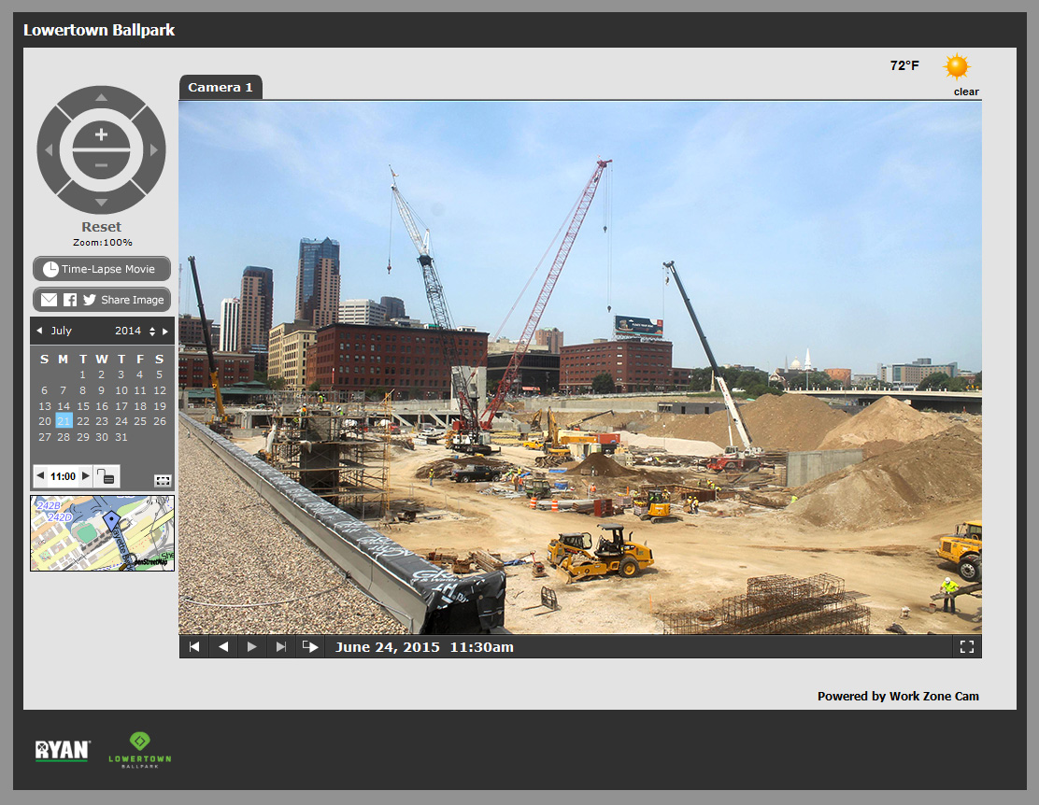Click the sun weather icon
Screen dimensions: 1039x805
(x=957, y=65)
